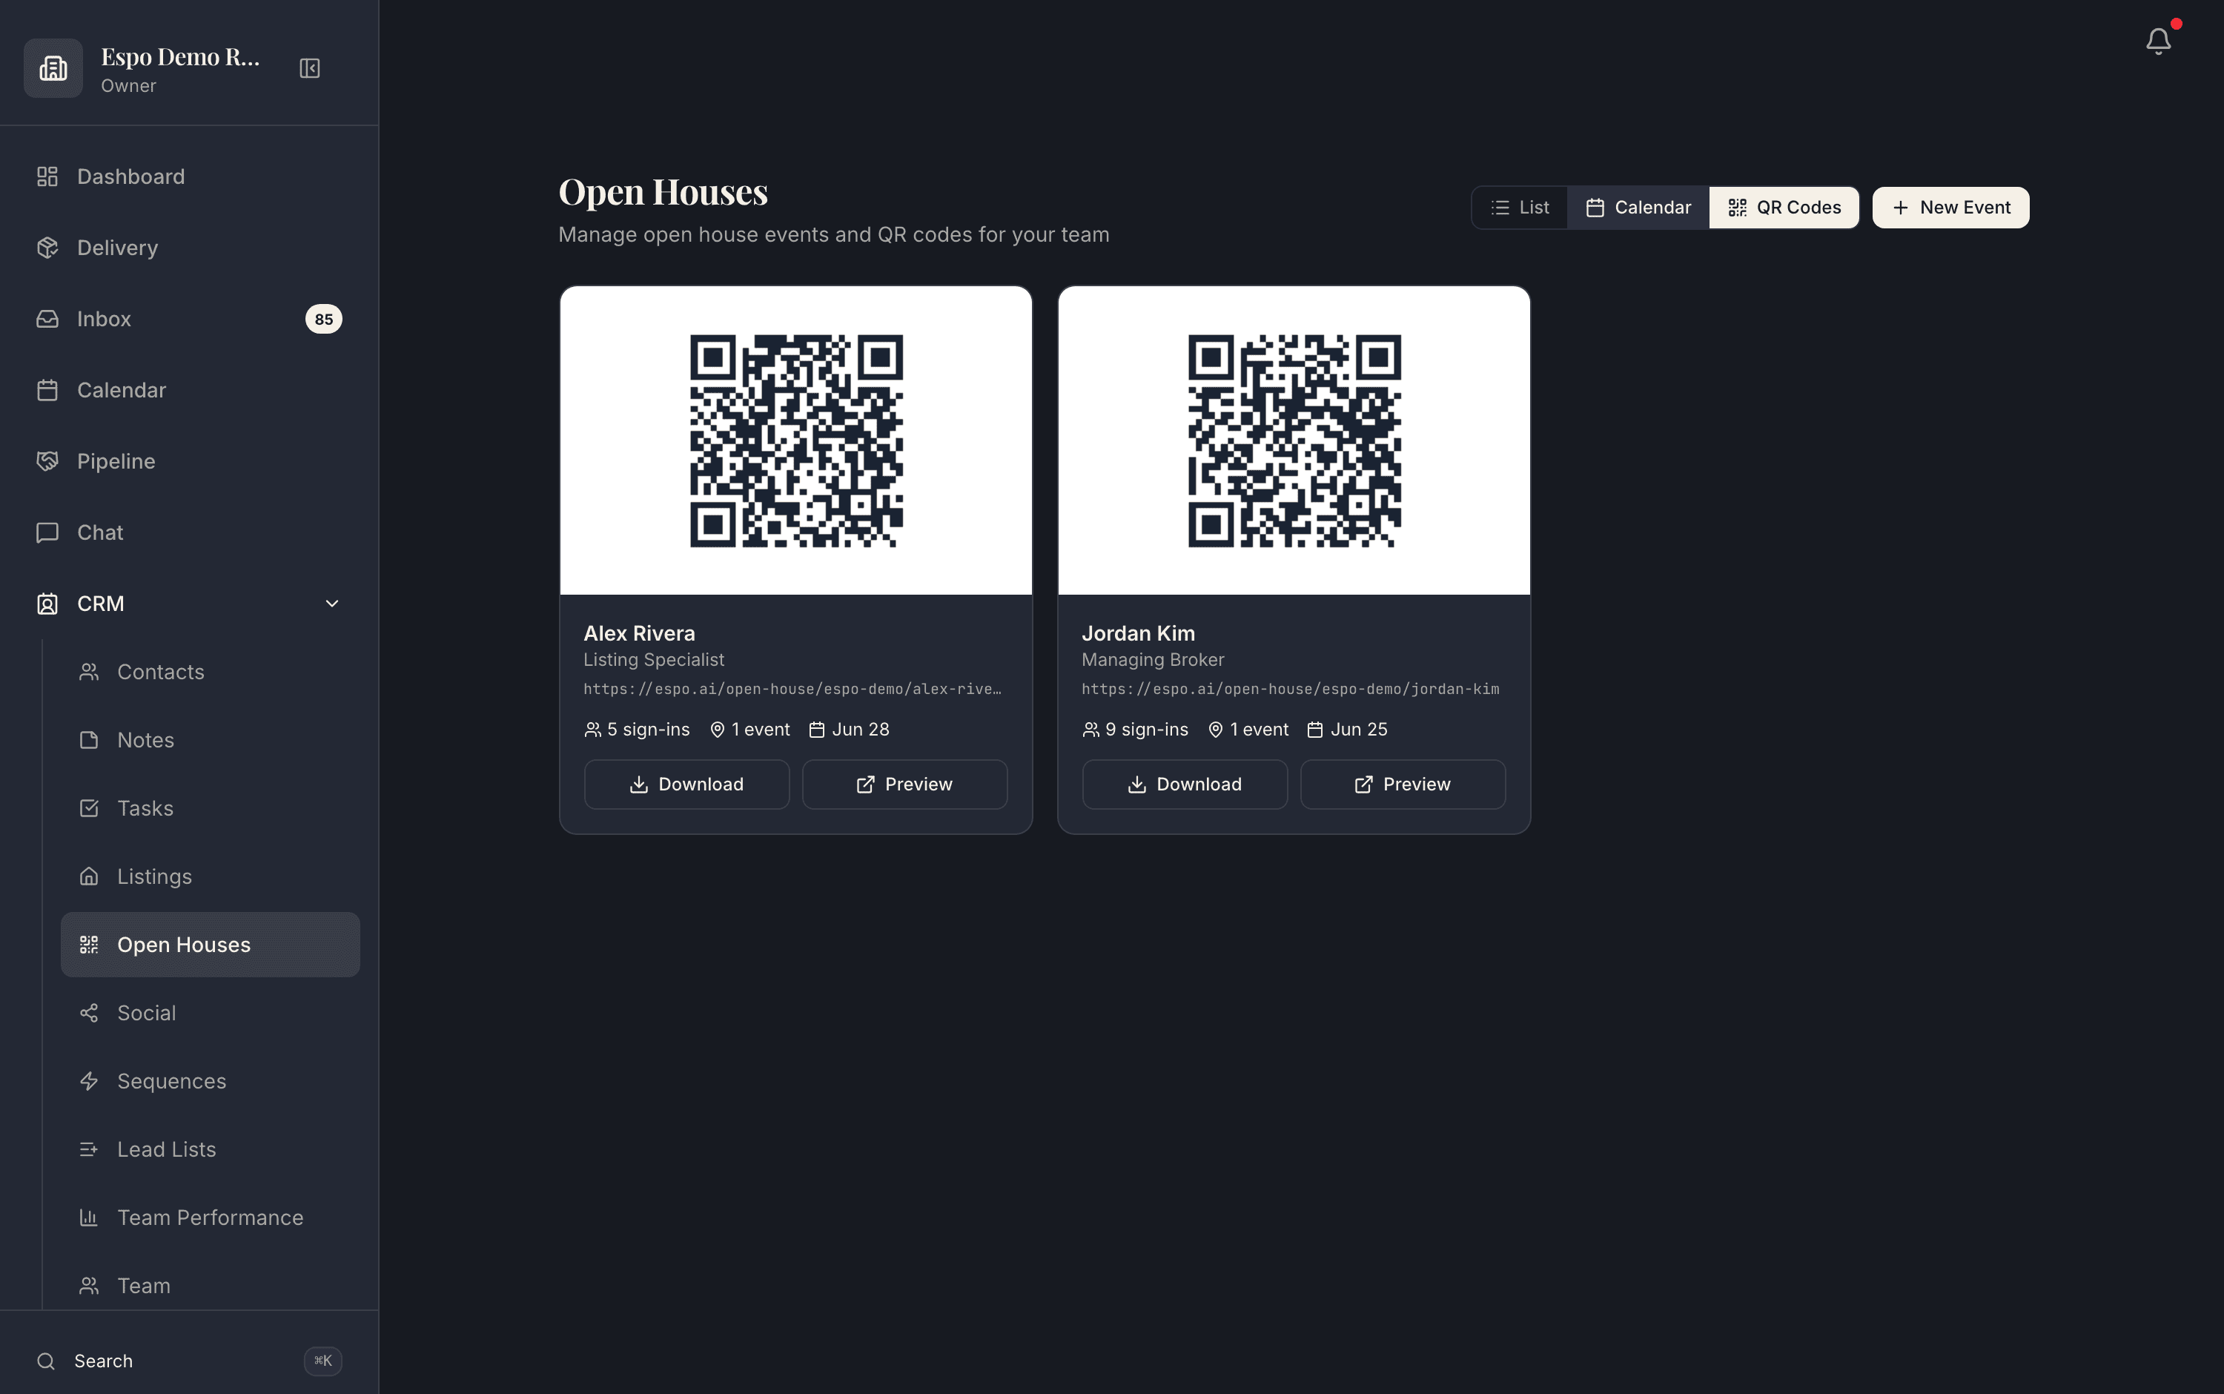This screenshot has width=2224, height=1394.
Task: Open Tasks under CRM
Action: point(210,808)
